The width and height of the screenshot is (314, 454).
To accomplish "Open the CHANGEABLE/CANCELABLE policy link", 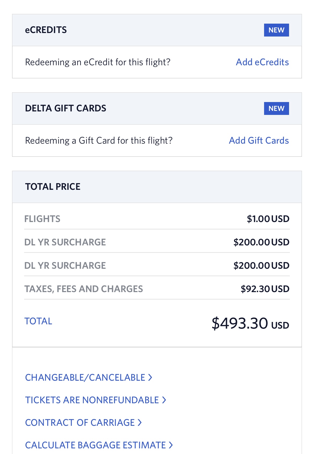I will point(89,377).
